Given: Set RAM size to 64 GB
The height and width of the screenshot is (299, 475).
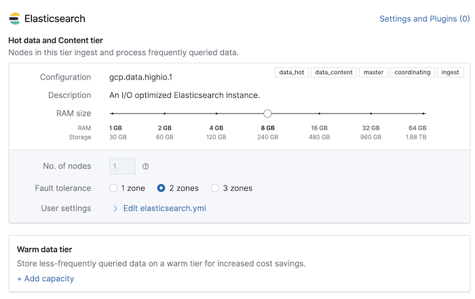Looking at the screenshot, I should (423, 113).
